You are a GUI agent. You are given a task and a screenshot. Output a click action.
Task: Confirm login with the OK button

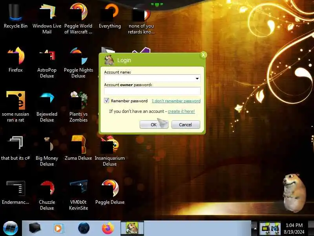point(154,125)
